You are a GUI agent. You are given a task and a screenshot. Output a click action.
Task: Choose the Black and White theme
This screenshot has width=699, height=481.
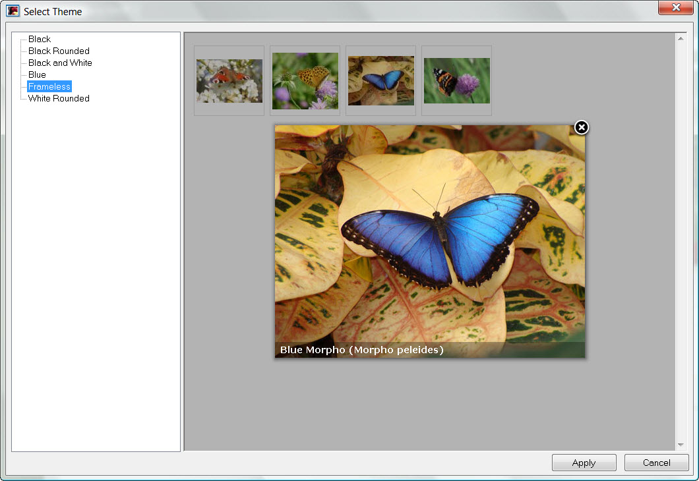60,63
